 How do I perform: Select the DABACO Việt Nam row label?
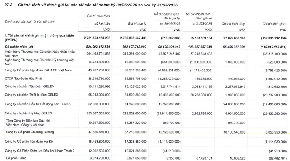(x=38, y=70)
